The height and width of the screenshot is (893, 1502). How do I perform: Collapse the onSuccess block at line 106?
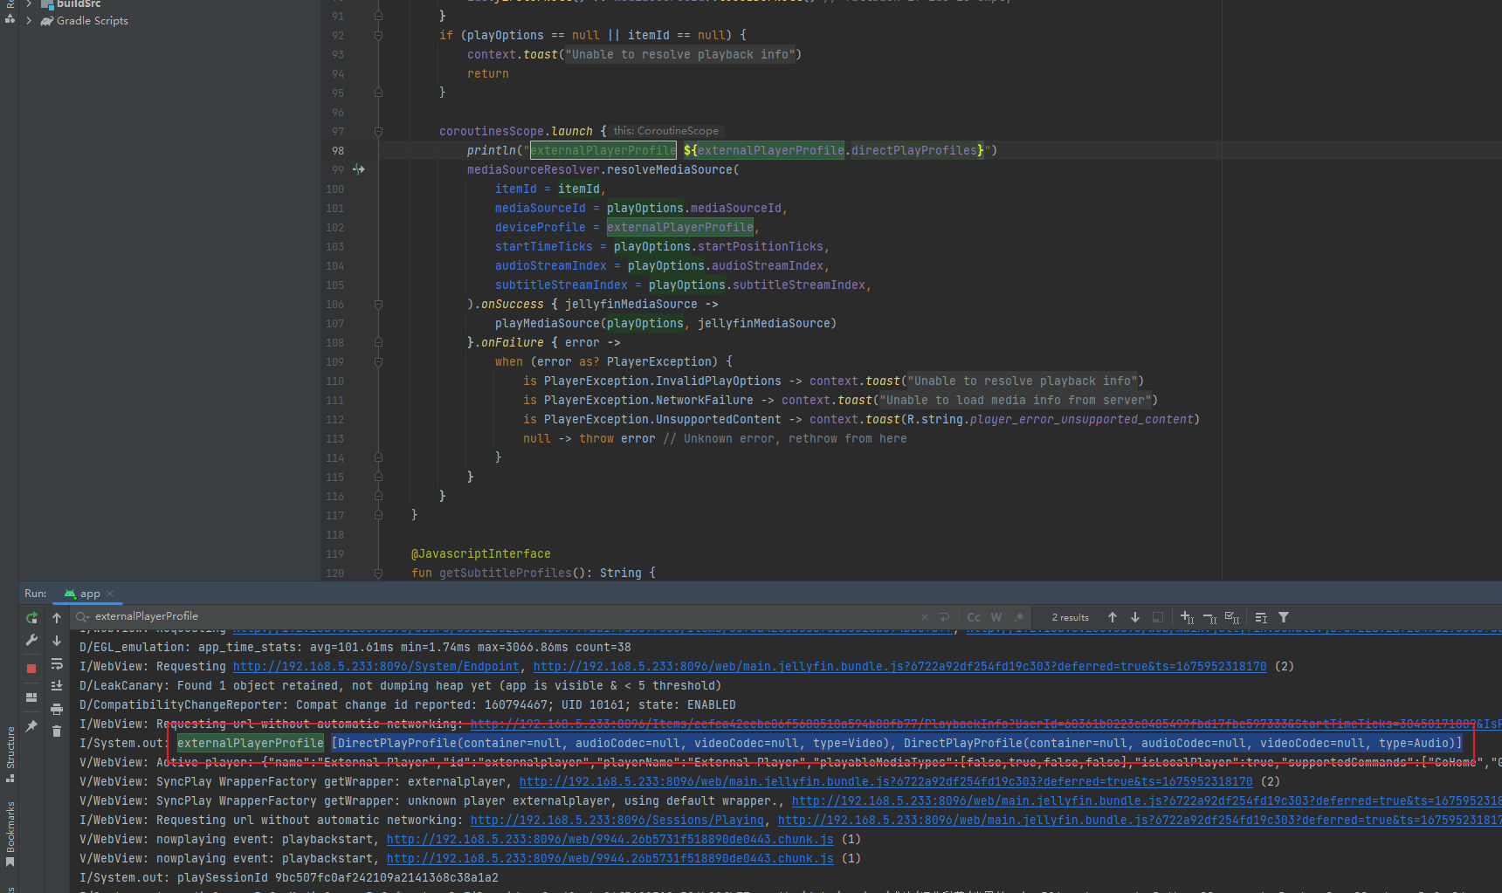[378, 305]
